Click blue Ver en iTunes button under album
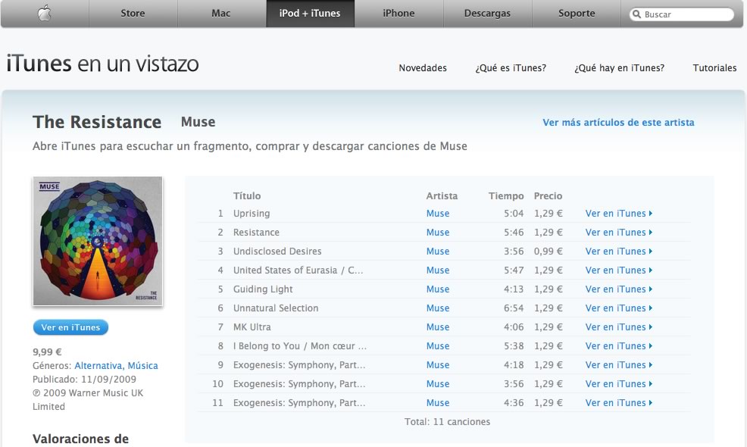 [70, 327]
